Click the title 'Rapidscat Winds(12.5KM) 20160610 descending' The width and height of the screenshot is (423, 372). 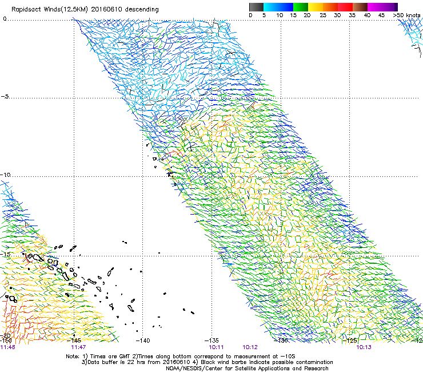[x=85, y=10]
